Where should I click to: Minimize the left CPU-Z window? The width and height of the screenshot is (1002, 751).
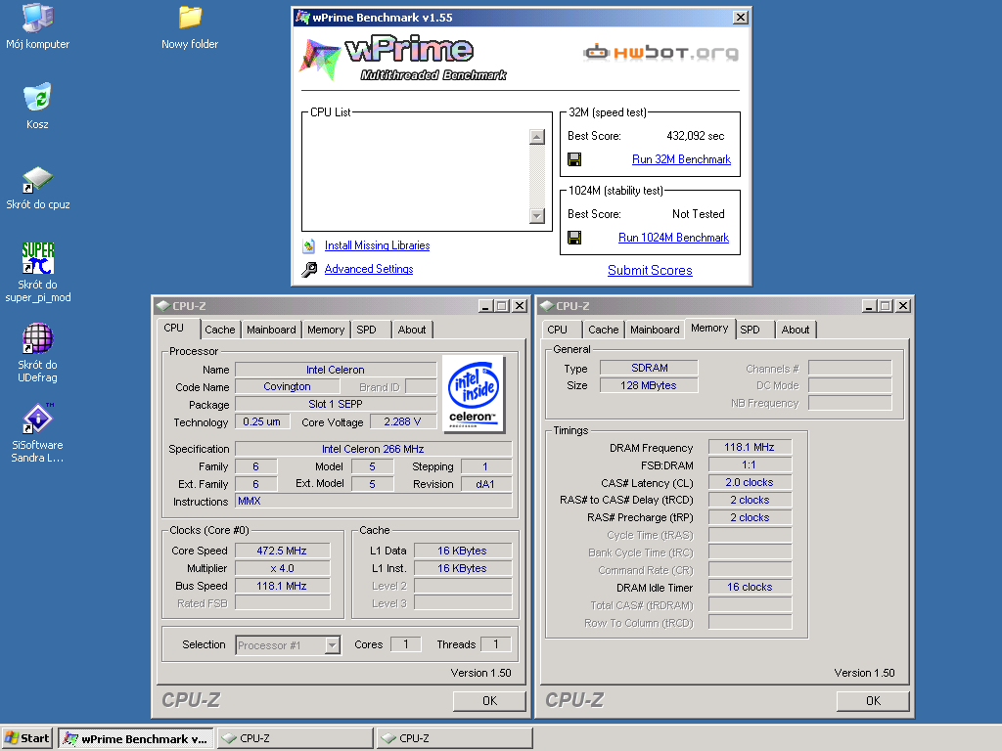(485, 306)
